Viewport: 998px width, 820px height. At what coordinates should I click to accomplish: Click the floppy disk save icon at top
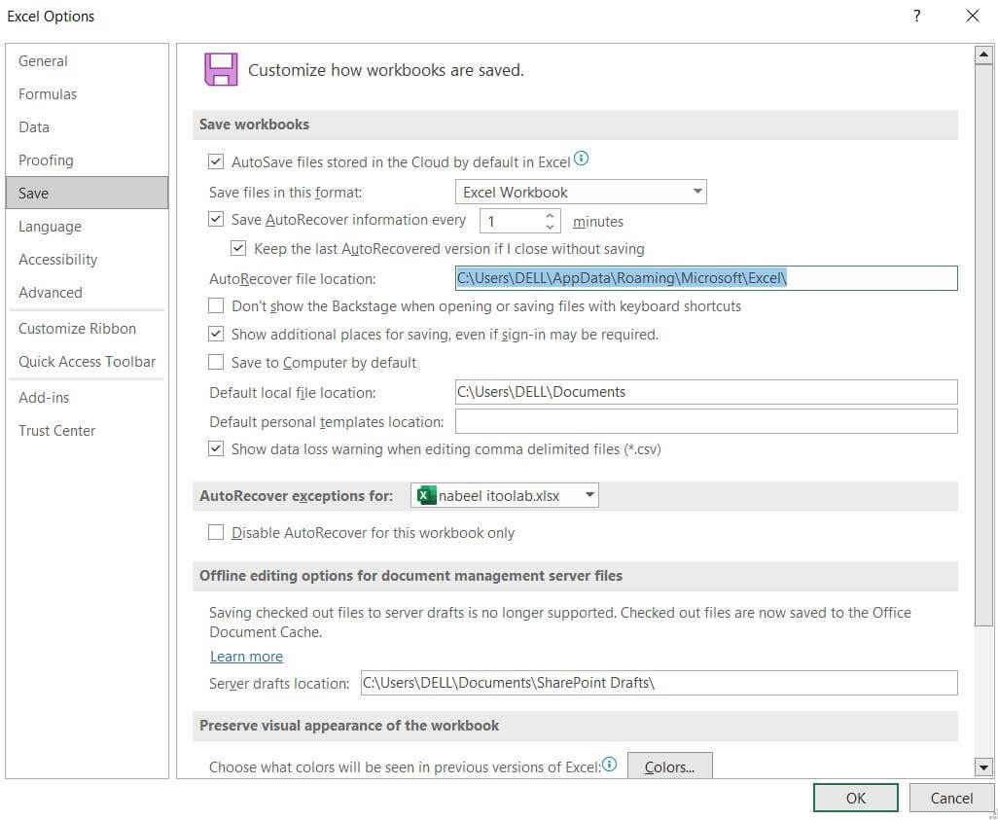coord(221,69)
